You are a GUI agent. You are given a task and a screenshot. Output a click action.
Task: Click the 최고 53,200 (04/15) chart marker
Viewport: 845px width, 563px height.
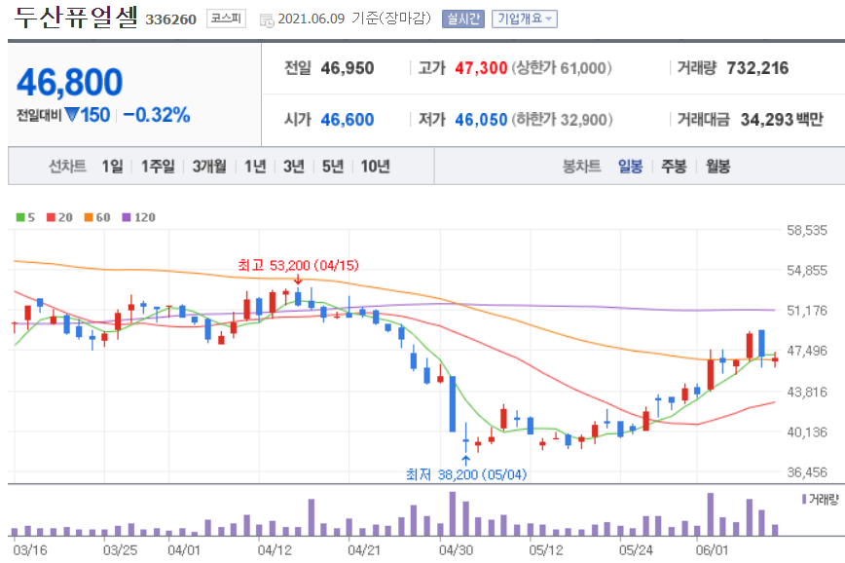click(x=298, y=265)
